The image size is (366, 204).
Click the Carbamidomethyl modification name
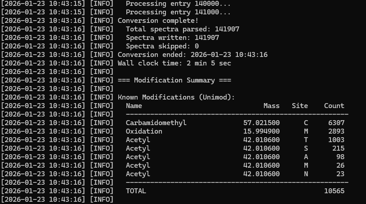tap(156, 123)
